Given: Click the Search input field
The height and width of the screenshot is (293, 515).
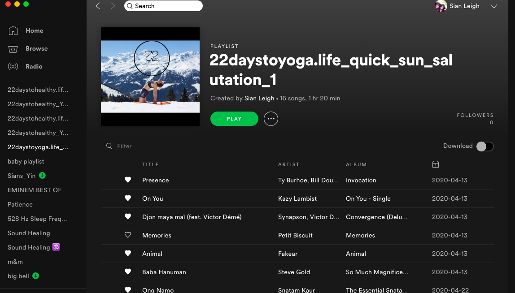Looking at the screenshot, I should pyautogui.click(x=164, y=6).
